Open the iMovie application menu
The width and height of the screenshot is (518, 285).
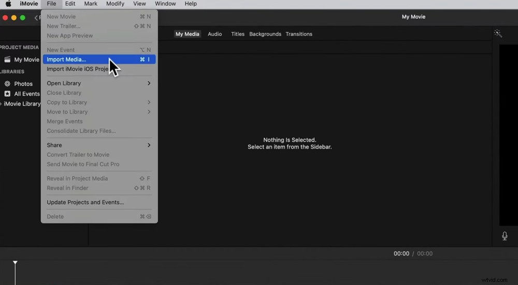(28, 4)
